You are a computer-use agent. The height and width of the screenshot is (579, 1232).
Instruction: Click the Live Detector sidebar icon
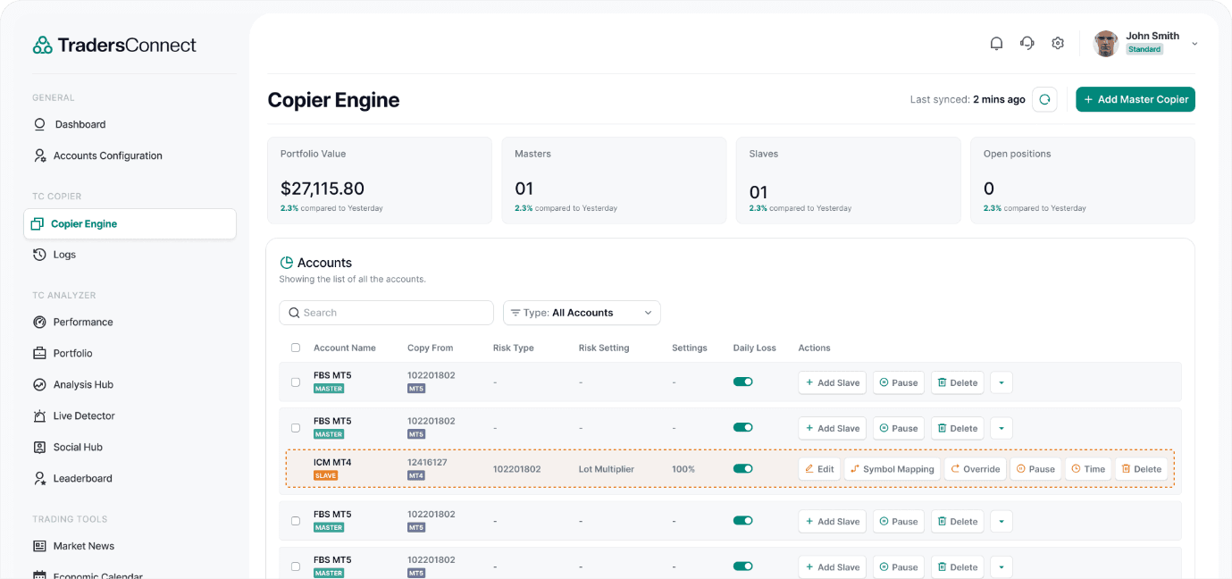(x=39, y=415)
